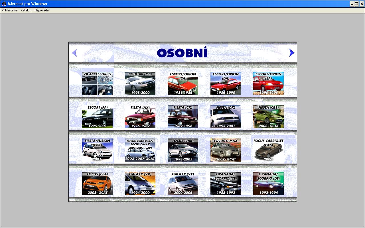365x228 pixels.
Task: Select the ZB Accessories catalog tile
Action: [97, 83]
